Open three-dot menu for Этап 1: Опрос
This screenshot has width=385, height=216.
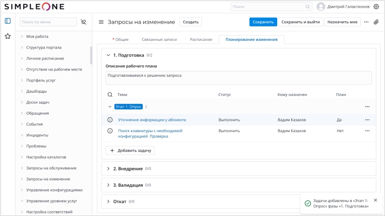[x=367, y=107]
